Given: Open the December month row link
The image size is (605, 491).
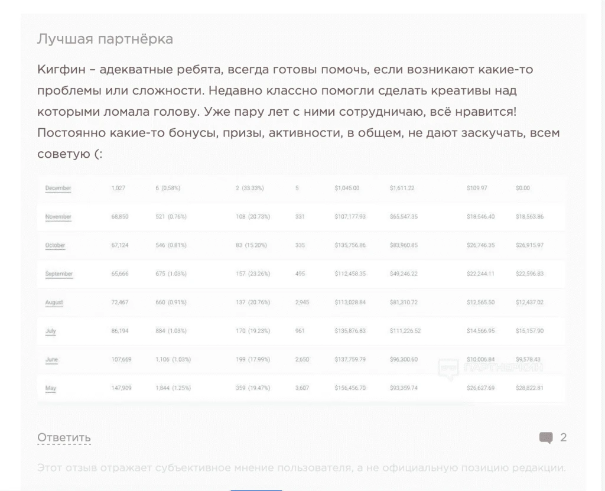Looking at the screenshot, I should point(58,188).
